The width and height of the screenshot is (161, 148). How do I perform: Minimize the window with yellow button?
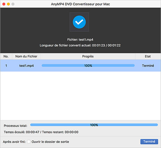pos(8,4)
